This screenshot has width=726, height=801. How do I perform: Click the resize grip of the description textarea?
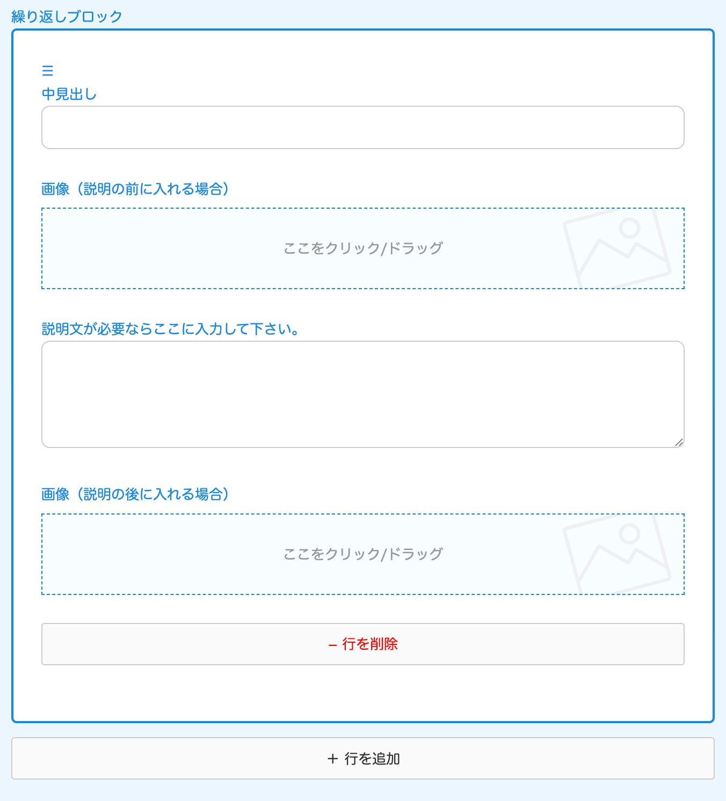pos(679,442)
